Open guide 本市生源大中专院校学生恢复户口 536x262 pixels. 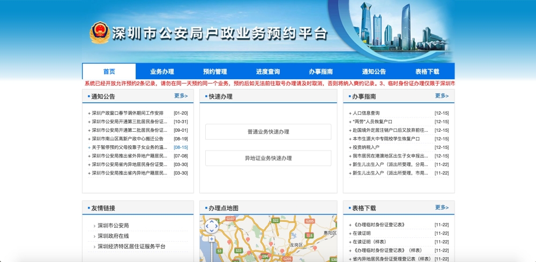[x=386, y=139]
